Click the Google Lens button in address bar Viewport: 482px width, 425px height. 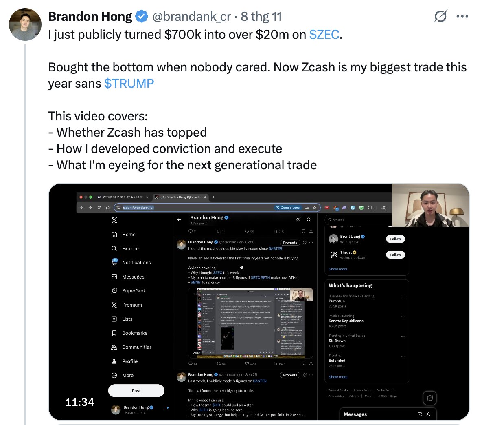[x=288, y=208]
